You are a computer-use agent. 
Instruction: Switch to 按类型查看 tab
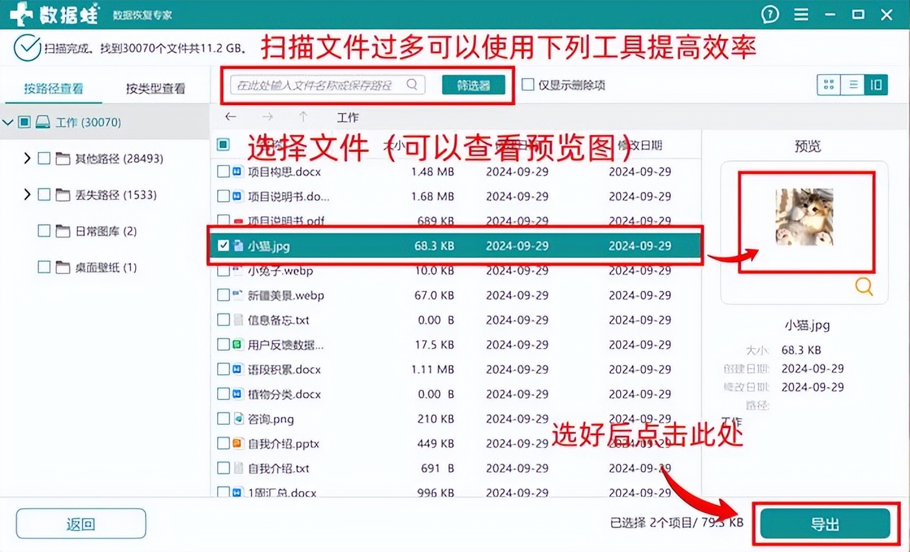click(x=155, y=89)
